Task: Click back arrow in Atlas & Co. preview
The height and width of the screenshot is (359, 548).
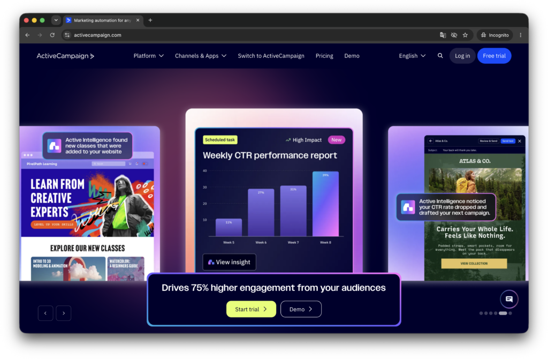Action: [431, 141]
